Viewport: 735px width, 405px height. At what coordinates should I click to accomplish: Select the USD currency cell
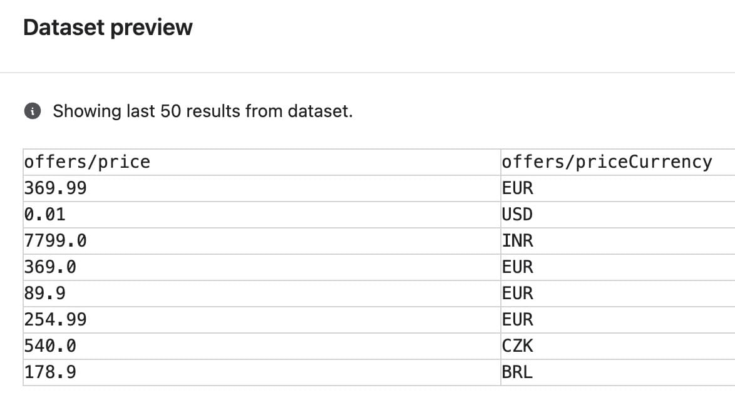(x=618, y=215)
